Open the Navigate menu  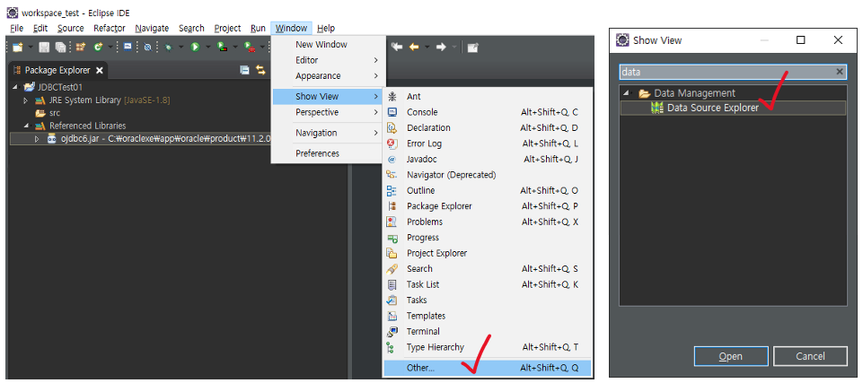pos(152,28)
